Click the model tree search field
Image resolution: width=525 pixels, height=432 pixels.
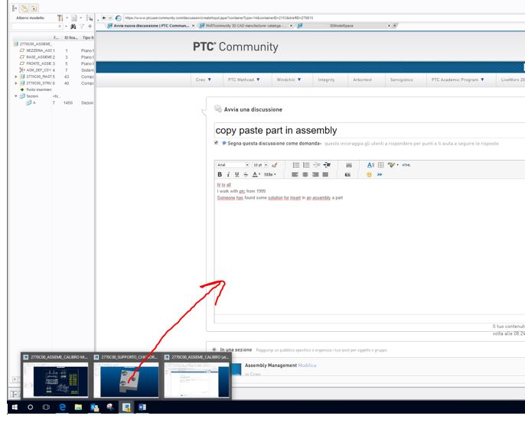coord(36,26)
